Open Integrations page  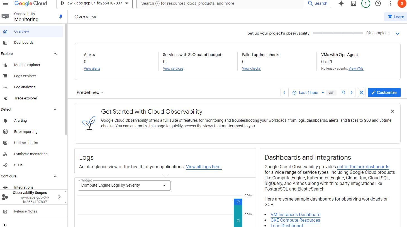31,187
